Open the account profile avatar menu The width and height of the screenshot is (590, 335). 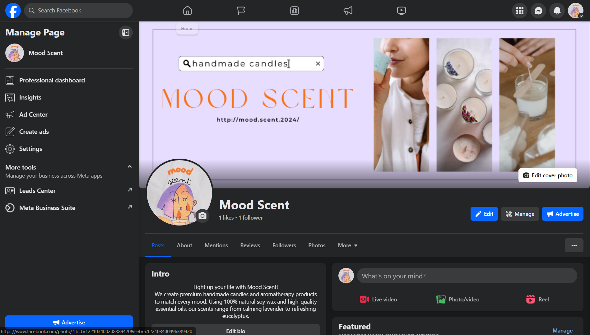pos(576,11)
